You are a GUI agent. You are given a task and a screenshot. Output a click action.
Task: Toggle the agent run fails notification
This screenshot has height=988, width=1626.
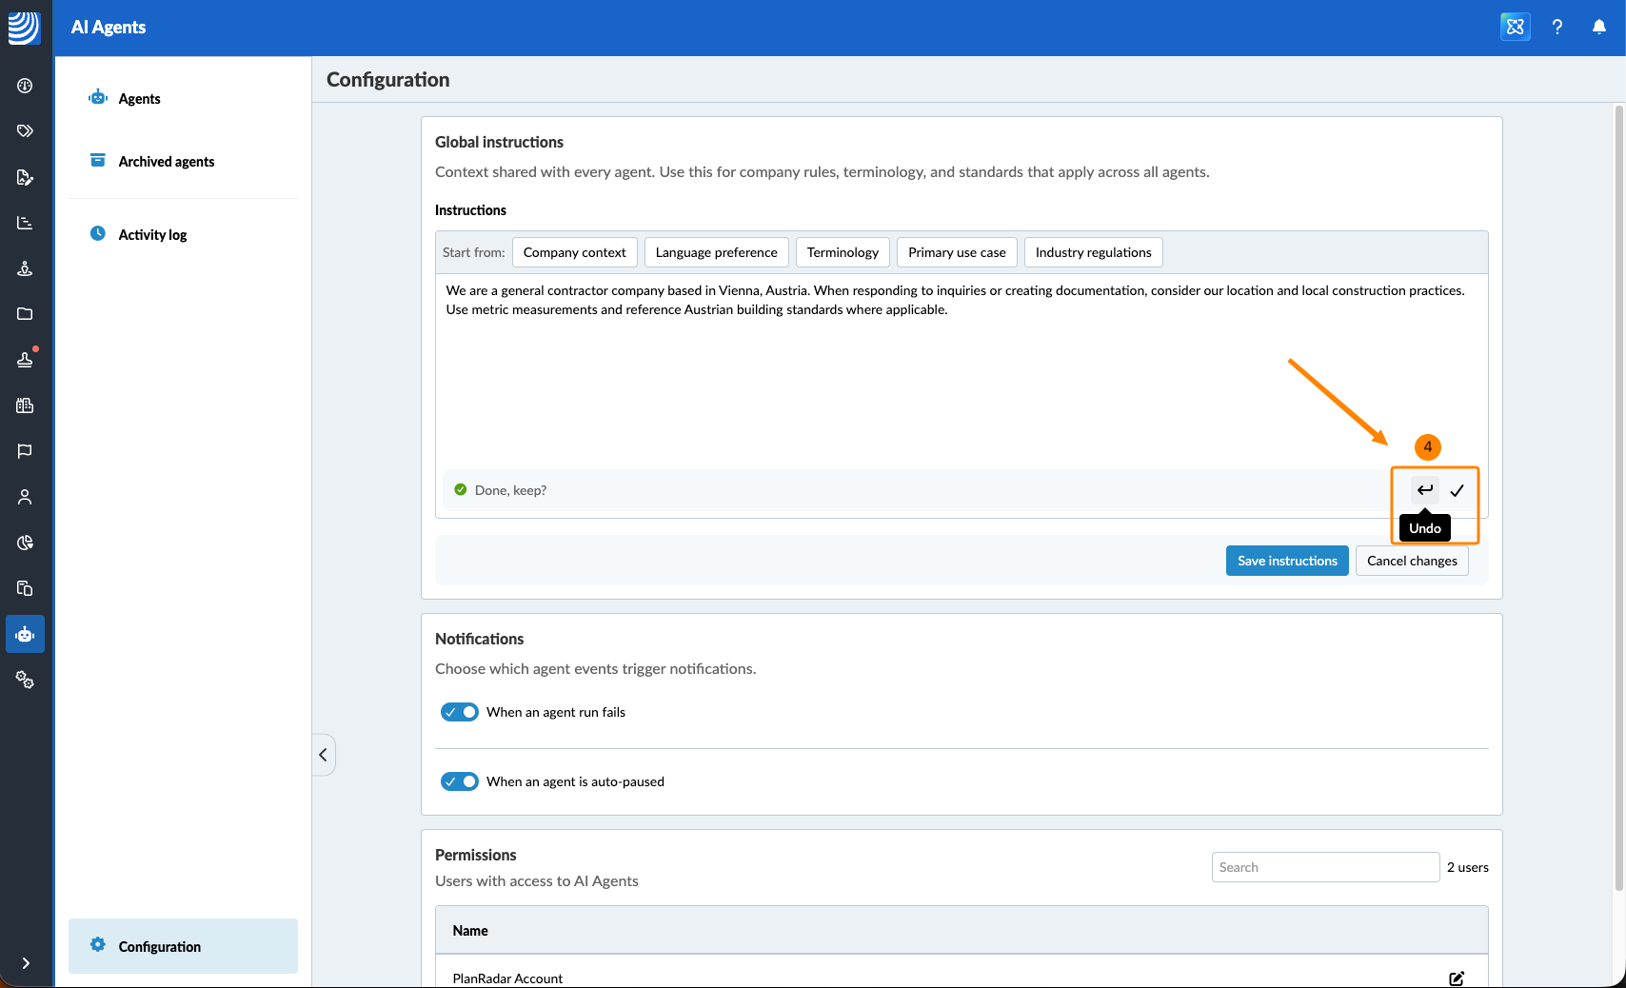tap(460, 712)
